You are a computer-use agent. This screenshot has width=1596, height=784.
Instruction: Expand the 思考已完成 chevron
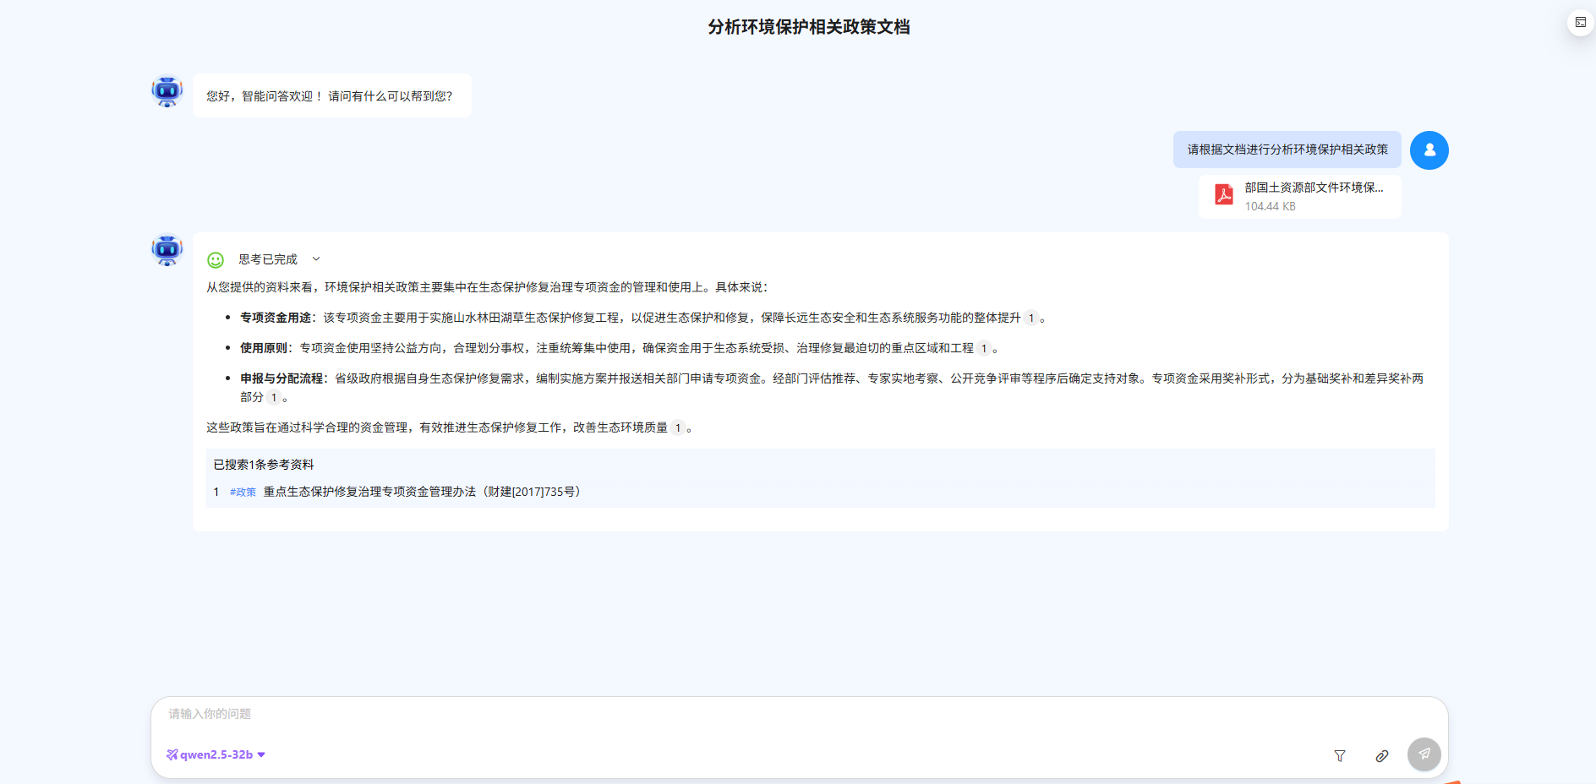coord(316,259)
